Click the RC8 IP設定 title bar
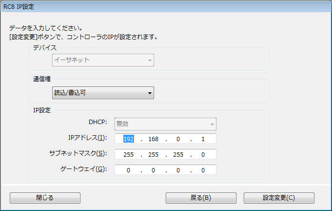The image size is (332, 211). [x=166, y=6]
